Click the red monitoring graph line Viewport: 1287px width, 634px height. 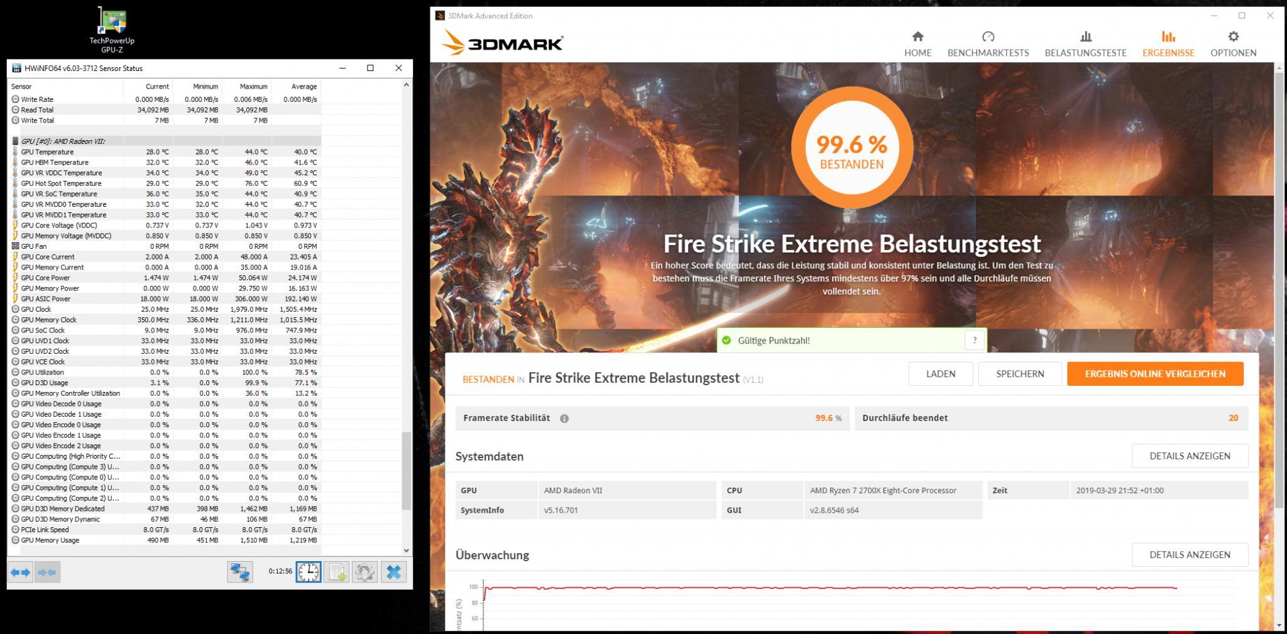[x=830, y=588]
